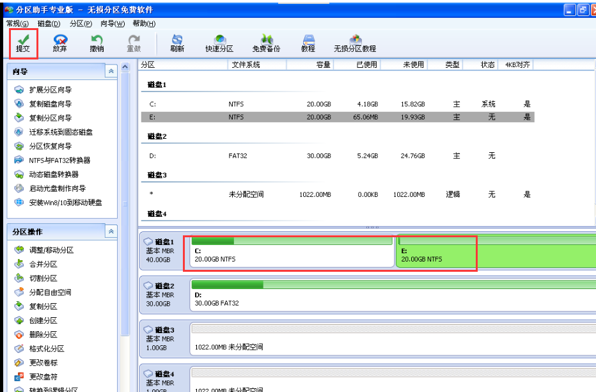Click the 刷新 refresh toolbar icon
This screenshot has width=596, height=392.
pyautogui.click(x=177, y=43)
